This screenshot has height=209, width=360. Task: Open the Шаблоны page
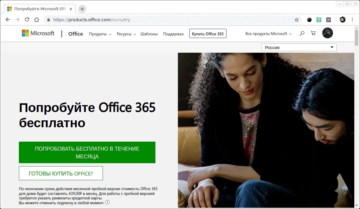tap(149, 34)
